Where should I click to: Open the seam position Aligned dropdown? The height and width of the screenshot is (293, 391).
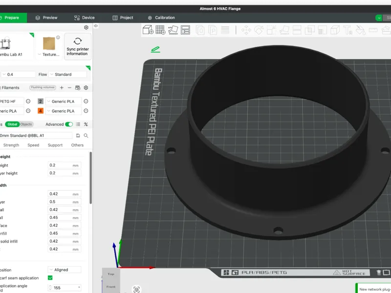tap(65, 270)
